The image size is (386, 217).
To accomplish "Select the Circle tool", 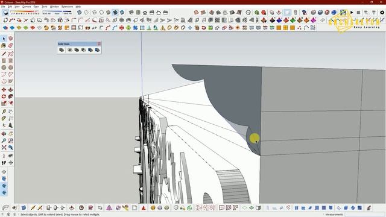I will tap(4, 68).
